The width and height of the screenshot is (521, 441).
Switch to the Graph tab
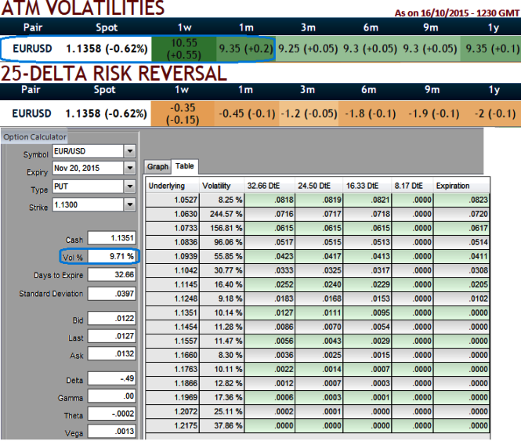[157, 166]
